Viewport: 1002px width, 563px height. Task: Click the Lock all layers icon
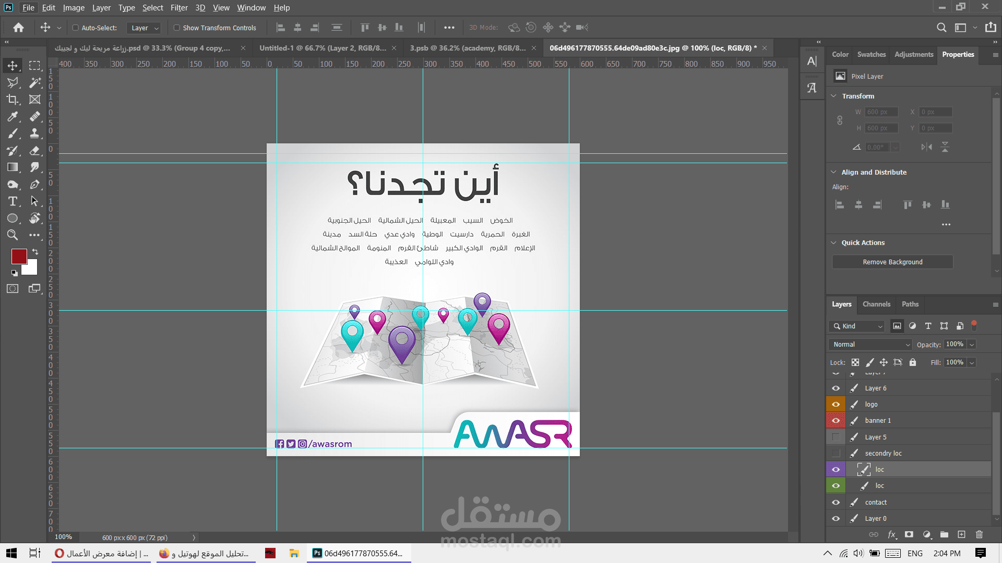[x=913, y=362]
